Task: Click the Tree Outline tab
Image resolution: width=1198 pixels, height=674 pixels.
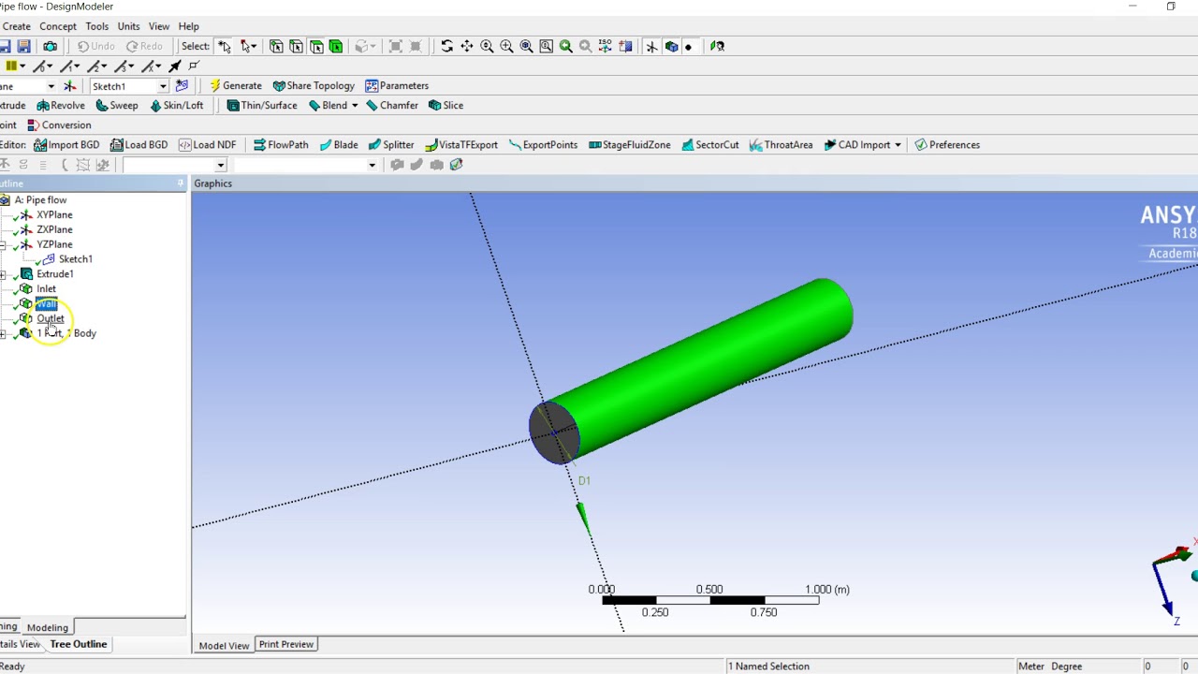Action: tap(79, 644)
